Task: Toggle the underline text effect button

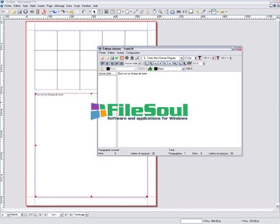Action: 145,63
